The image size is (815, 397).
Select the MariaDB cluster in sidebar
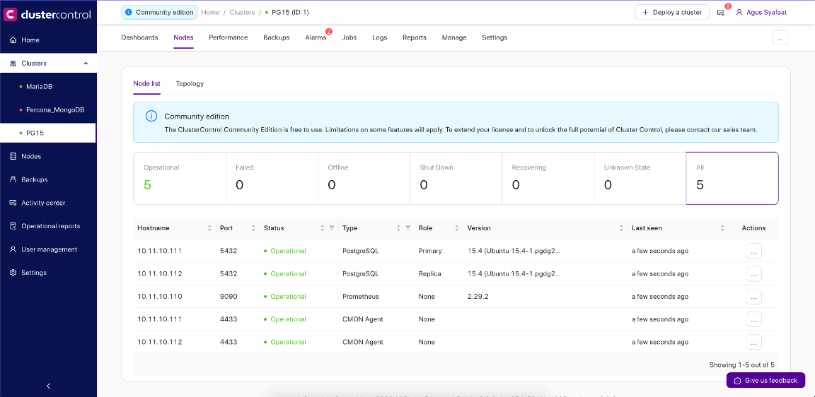39,87
